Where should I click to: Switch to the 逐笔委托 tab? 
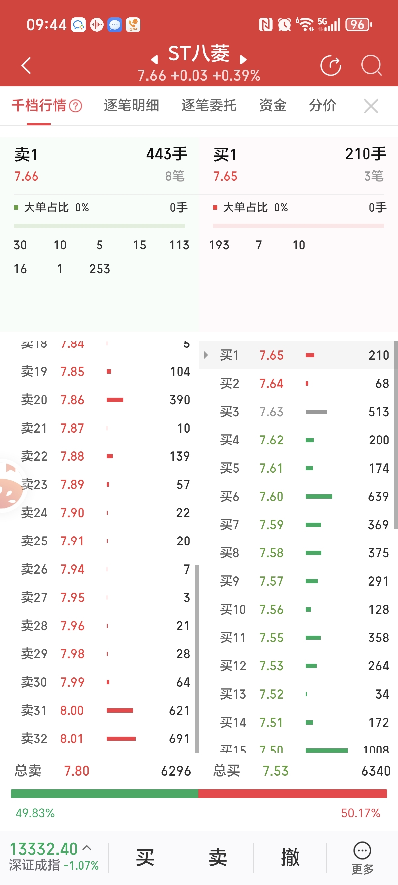pyautogui.click(x=209, y=105)
